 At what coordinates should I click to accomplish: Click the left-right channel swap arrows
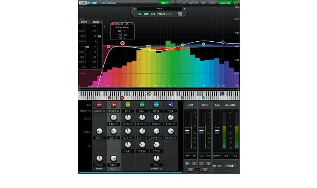pos(198,170)
